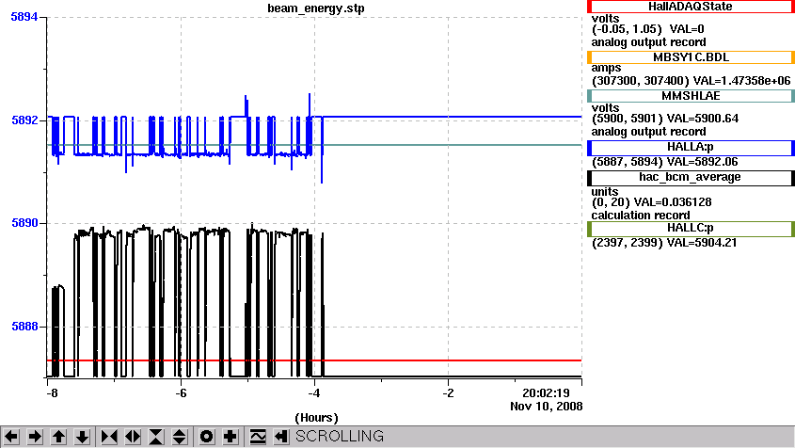Screen dimensions: 795x448
Task: Select the HALLC:p curve legend
Action: [x=691, y=229]
